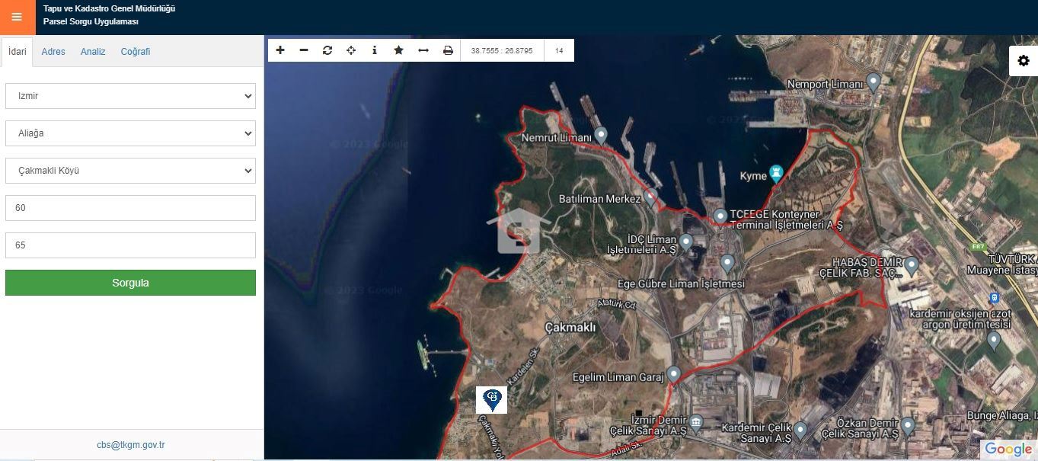Activate the crosshair locate tool
Viewport: 1038px width, 461px height.
click(x=351, y=50)
